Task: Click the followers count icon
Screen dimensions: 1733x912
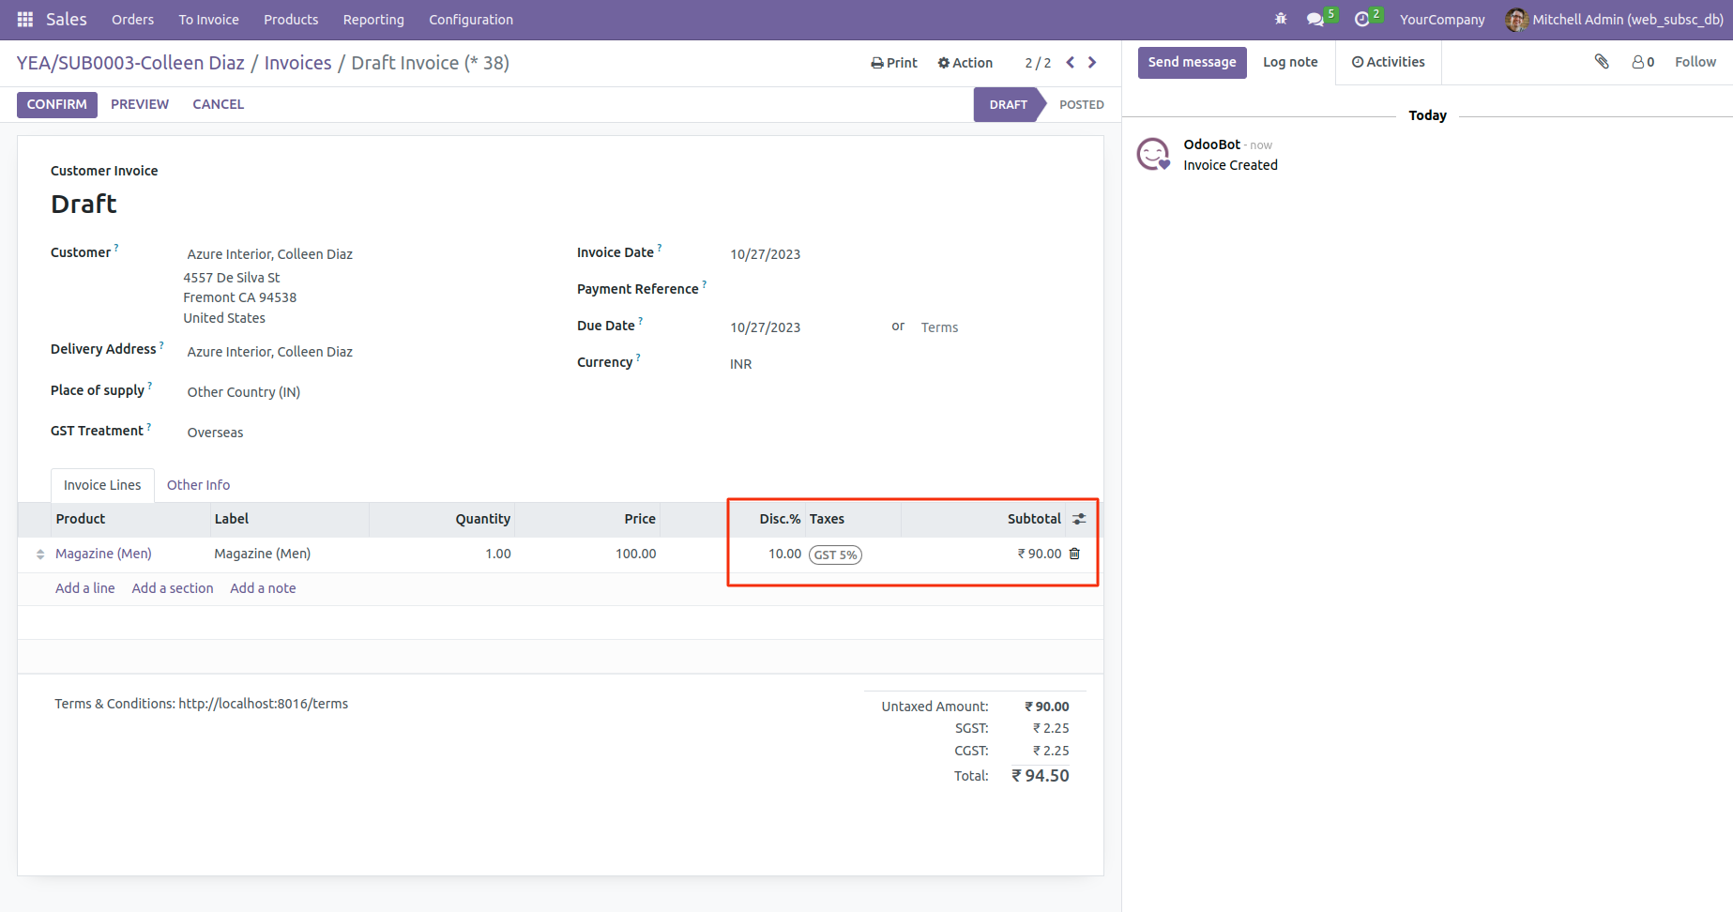Action: pos(1643,62)
